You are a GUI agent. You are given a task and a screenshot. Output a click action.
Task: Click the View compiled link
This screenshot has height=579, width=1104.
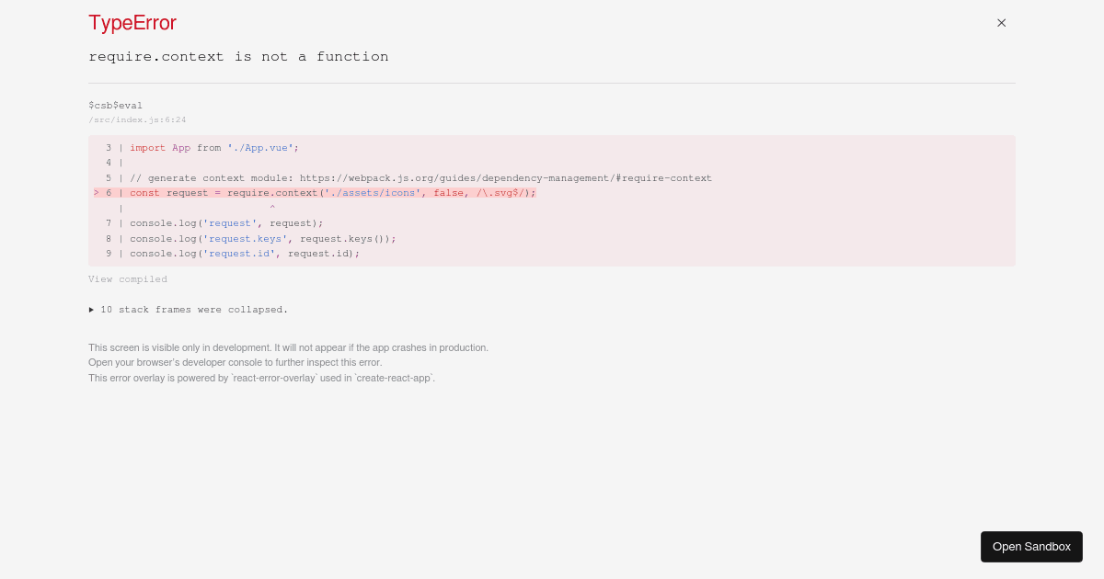click(x=128, y=279)
